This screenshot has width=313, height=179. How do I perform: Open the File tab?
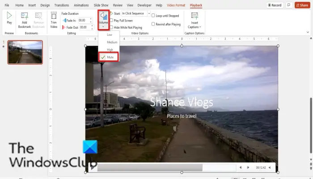(7, 5)
